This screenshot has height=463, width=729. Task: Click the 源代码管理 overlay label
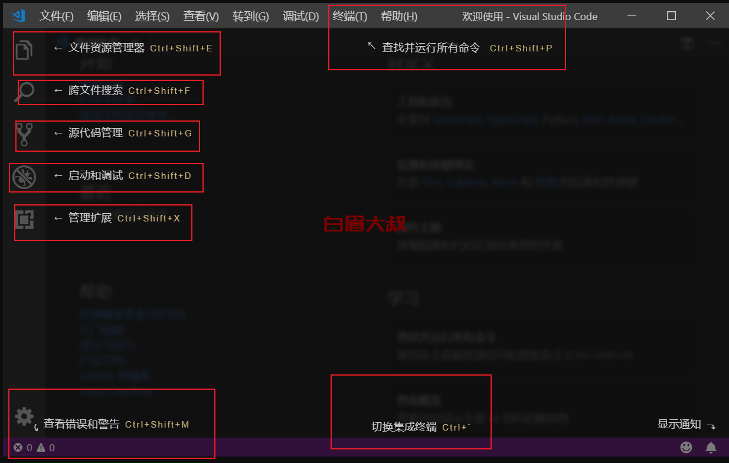point(96,133)
